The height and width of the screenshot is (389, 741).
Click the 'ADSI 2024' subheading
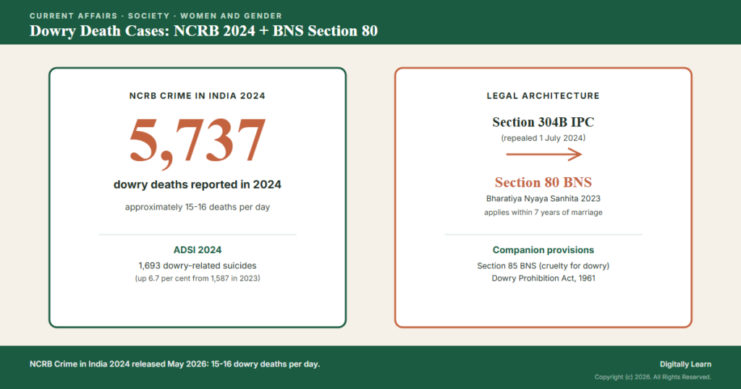pos(198,249)
